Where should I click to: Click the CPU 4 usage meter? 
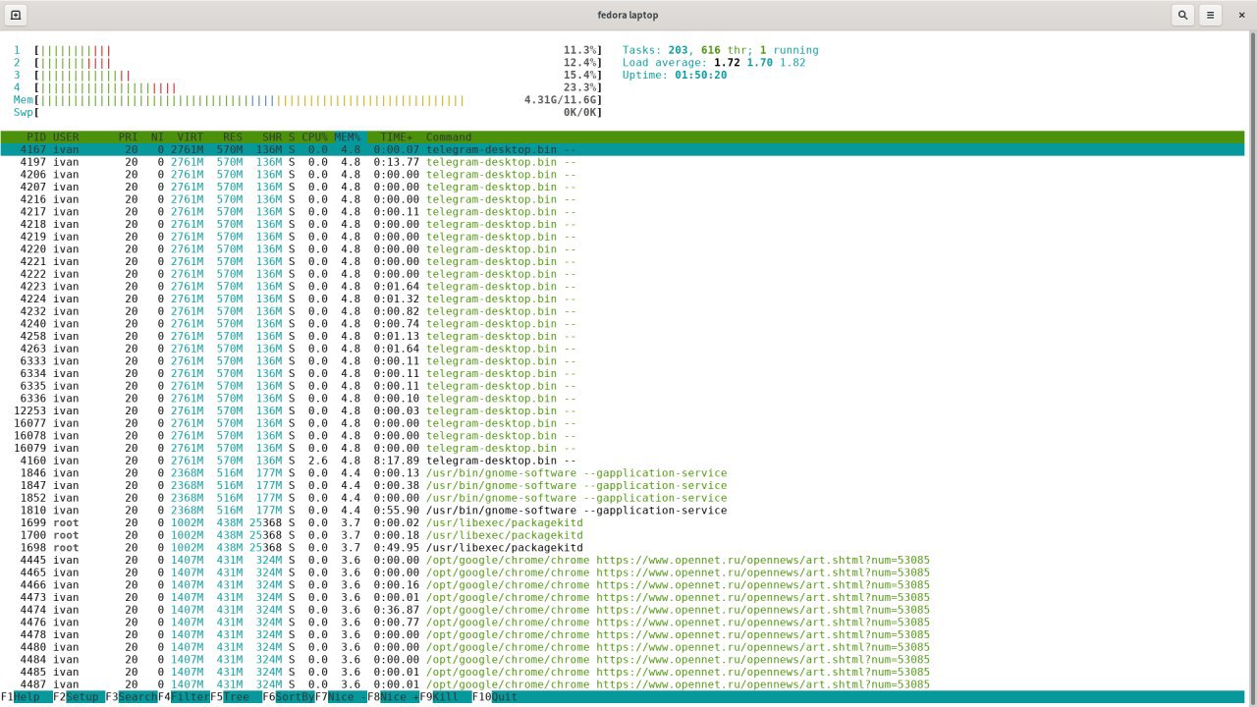pyautogui.click(x=306, y=87)
